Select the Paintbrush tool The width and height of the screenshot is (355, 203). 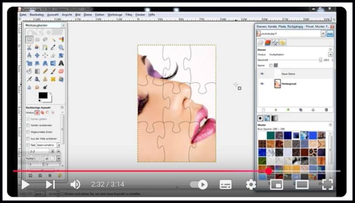tap(53, 71)
